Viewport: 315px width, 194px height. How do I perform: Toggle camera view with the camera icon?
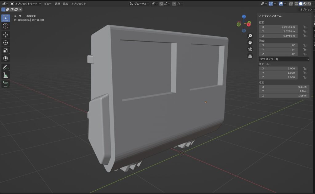[250, 49]
